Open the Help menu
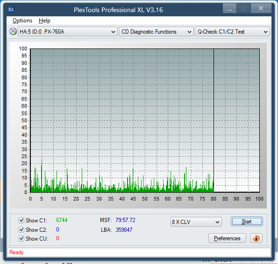This screenshot has width=278, height=264. pyautogui.click(x=44, y=21)
